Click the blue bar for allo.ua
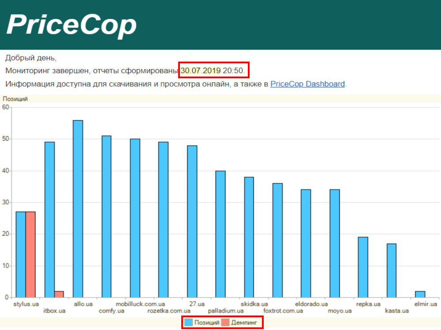 point(78,209)
